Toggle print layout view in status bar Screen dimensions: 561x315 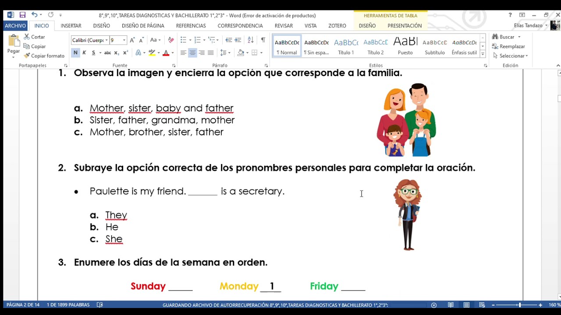click(466, 305)
